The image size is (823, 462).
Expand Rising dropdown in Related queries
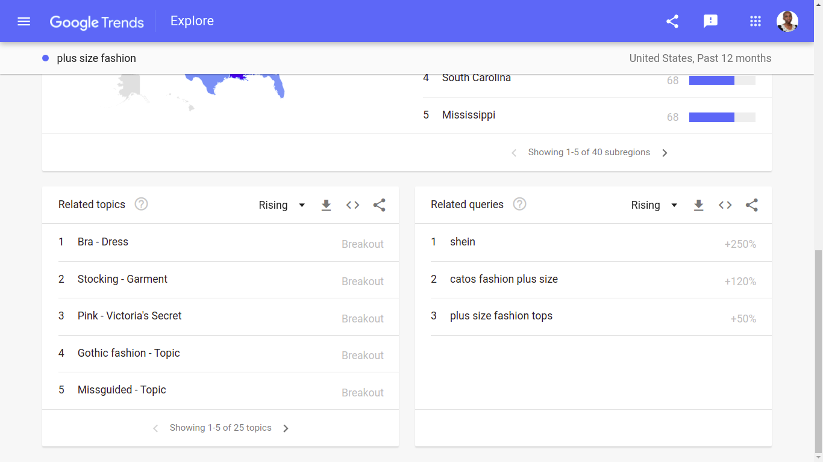[x=654, y=205]
